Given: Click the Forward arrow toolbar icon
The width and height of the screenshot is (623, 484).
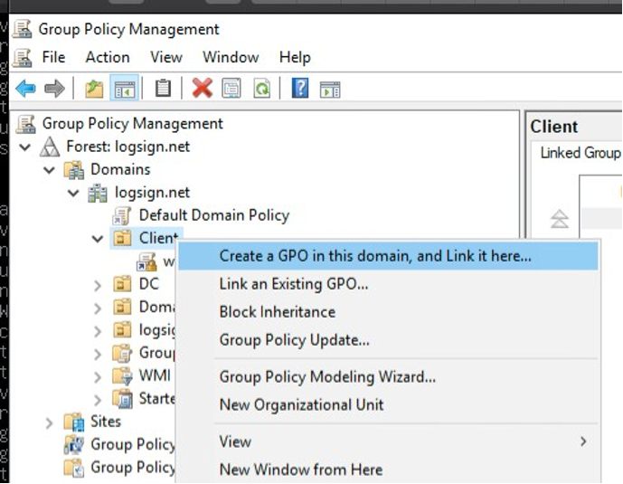Looking at the screenshot, I should tap(54, 89).
